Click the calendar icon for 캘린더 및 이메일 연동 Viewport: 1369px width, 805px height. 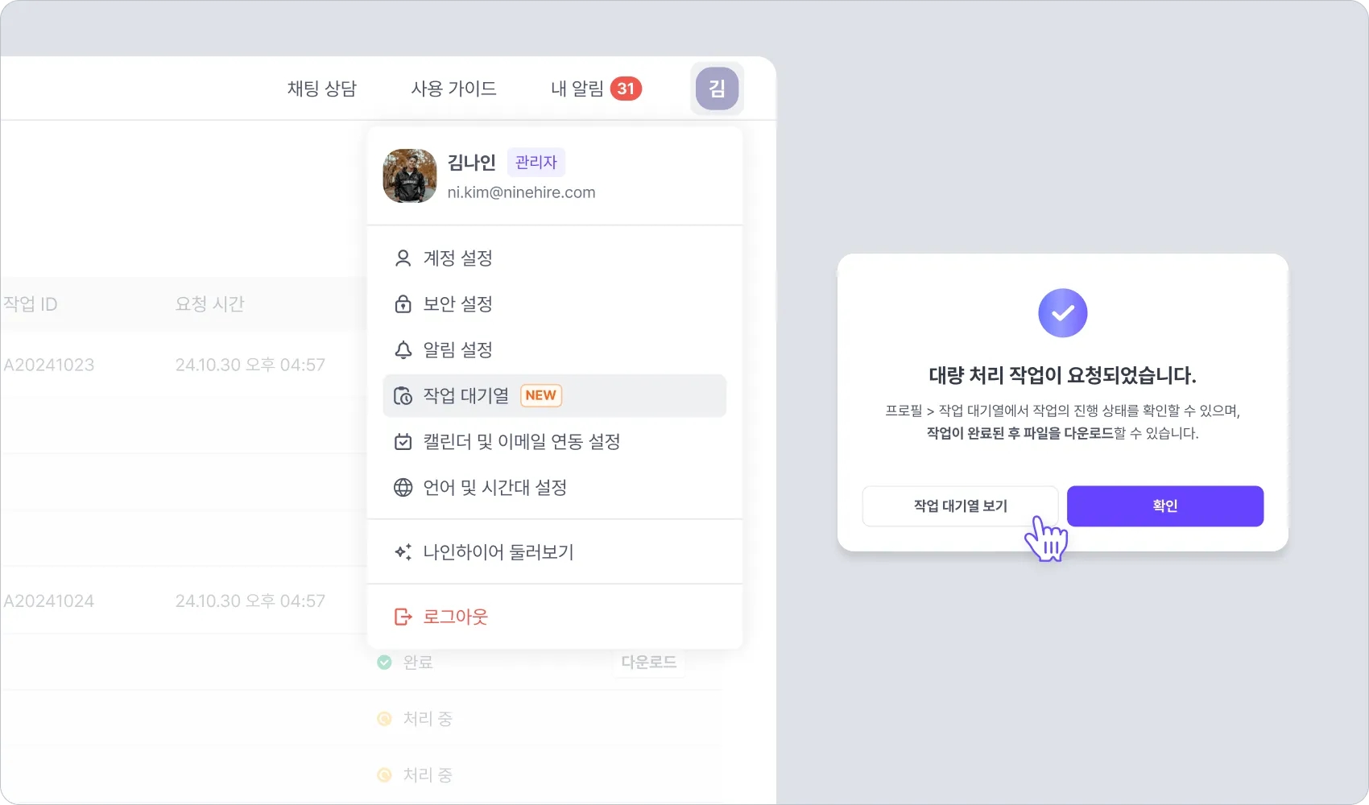[x=403, y=442]
